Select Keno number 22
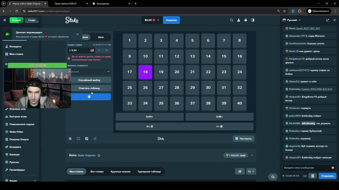339x190 pixels. coord(208,72)
